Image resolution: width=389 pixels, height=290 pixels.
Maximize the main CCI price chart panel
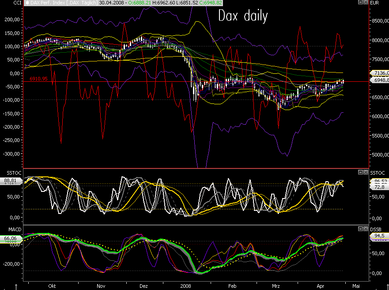pyautogui.click(x=360, y=2)
